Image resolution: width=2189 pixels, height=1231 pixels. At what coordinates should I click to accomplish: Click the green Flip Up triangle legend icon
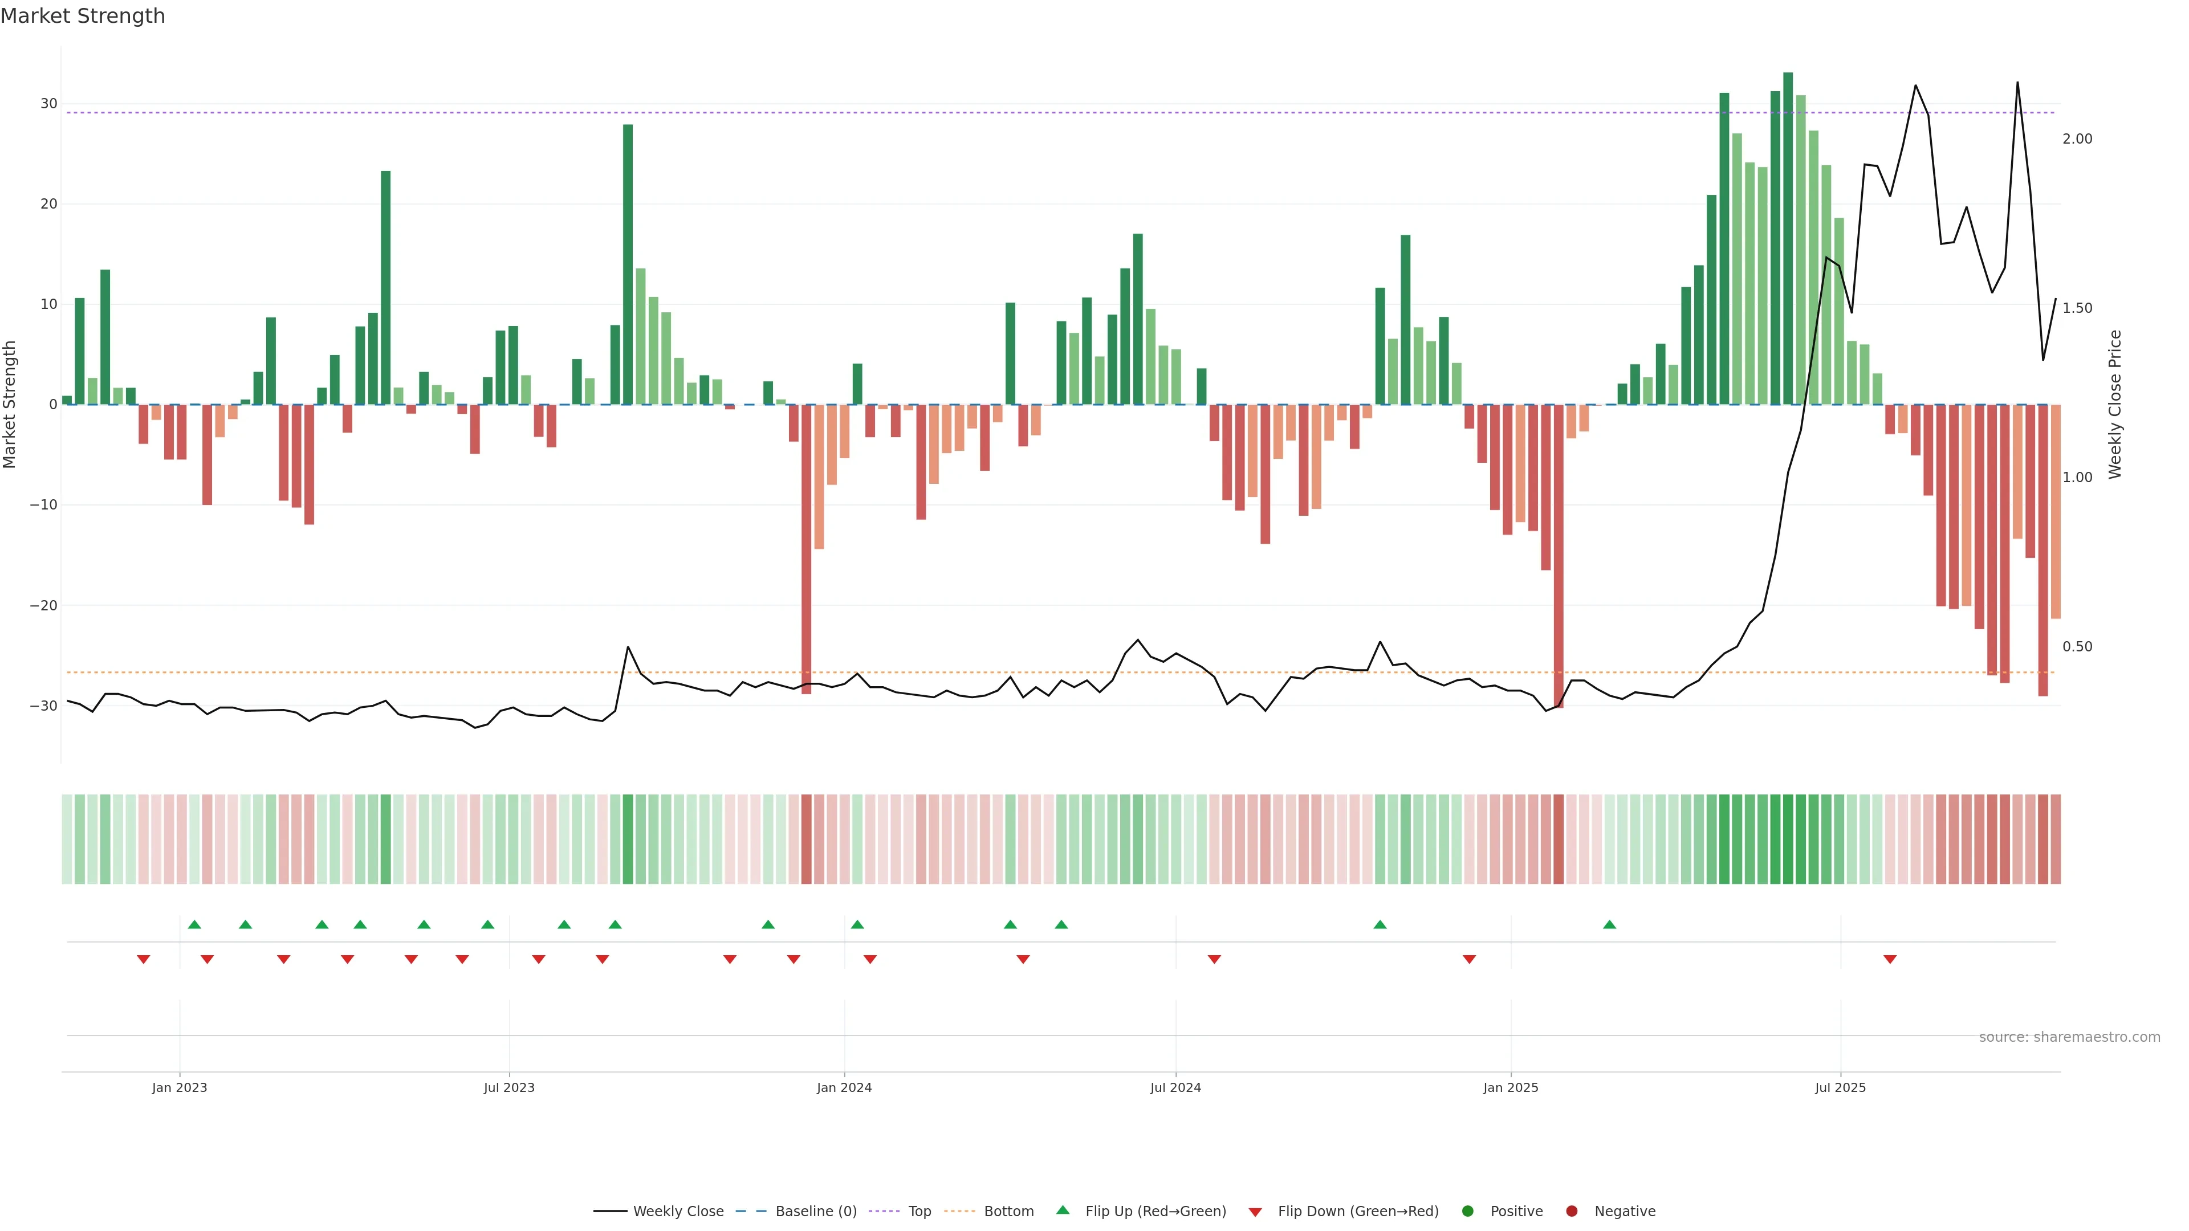click(x=1062, y=1210)
